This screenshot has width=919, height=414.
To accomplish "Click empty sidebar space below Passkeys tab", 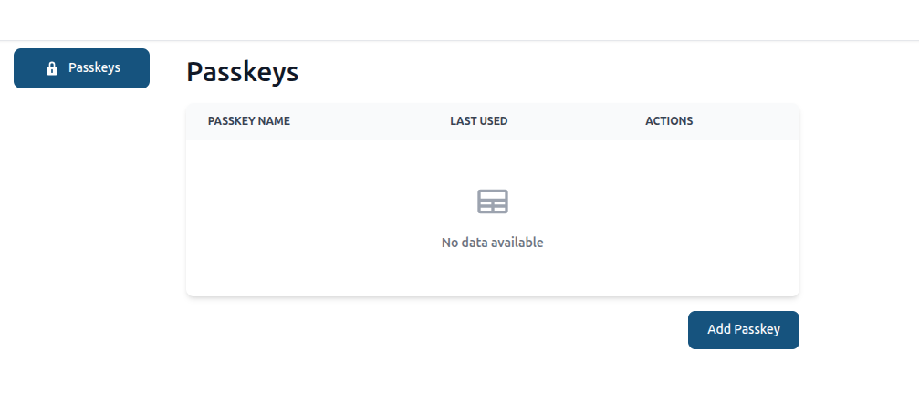I will [x=81, y=228].
